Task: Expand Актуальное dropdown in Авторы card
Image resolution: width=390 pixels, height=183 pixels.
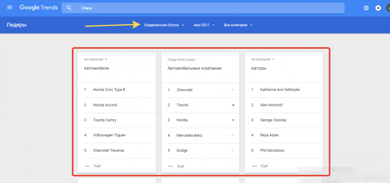Action: (x=263, y=60)
